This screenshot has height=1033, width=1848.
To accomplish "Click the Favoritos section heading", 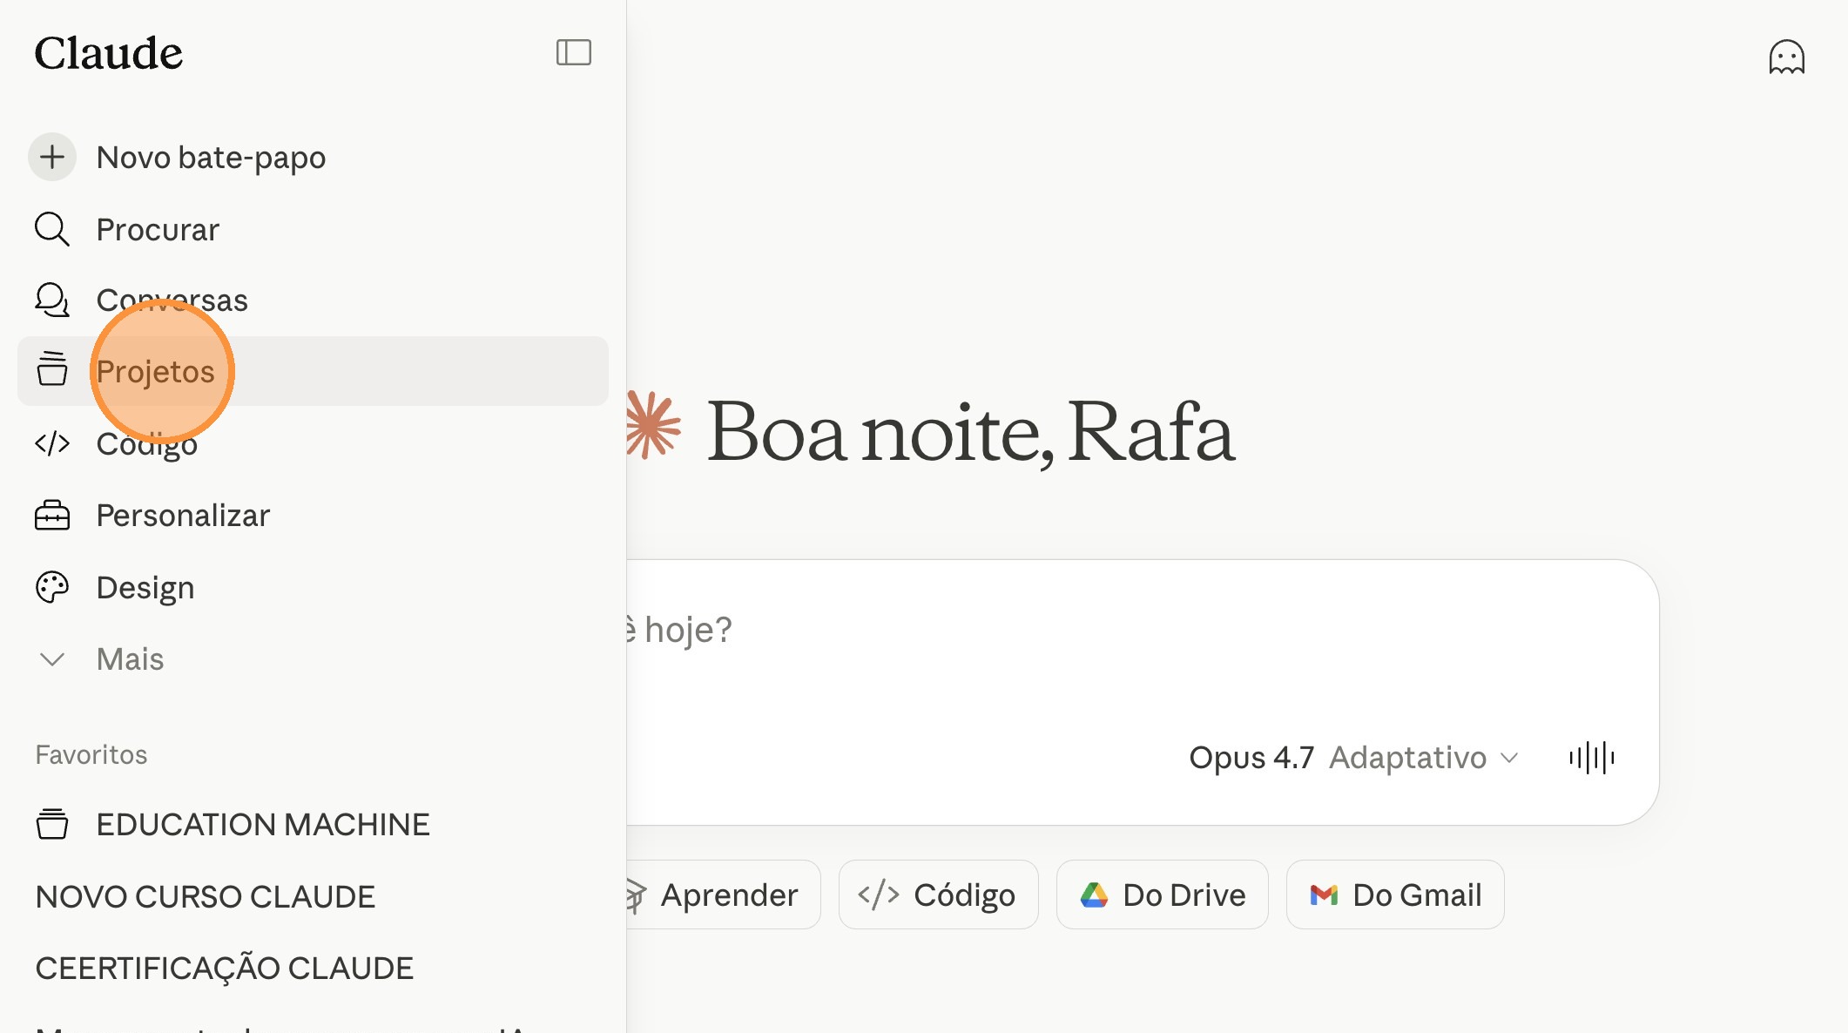I will (x=91, y=754).
